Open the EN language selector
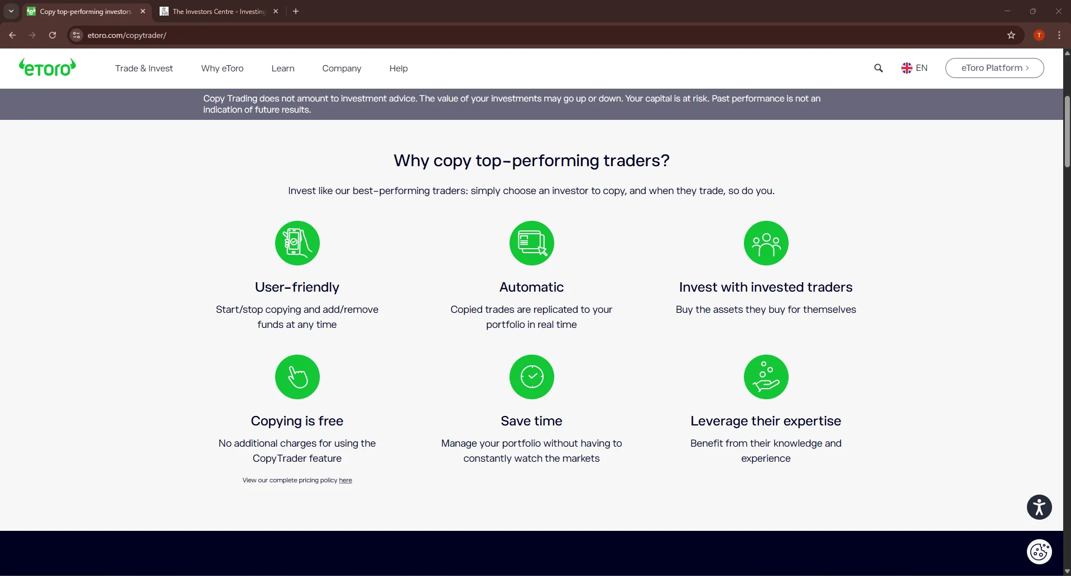This screenshot has height=576, width=1071. [915, 68]
